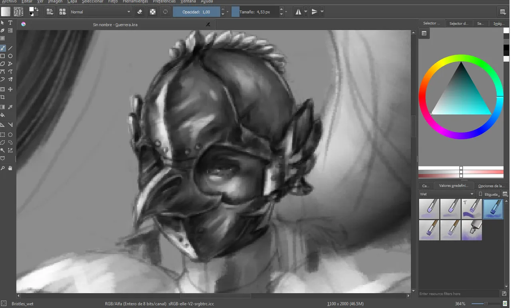Select the Sin nombre - Guerrera.kra document tab
The image size is (511, 308).
click(x=115, y=25)
